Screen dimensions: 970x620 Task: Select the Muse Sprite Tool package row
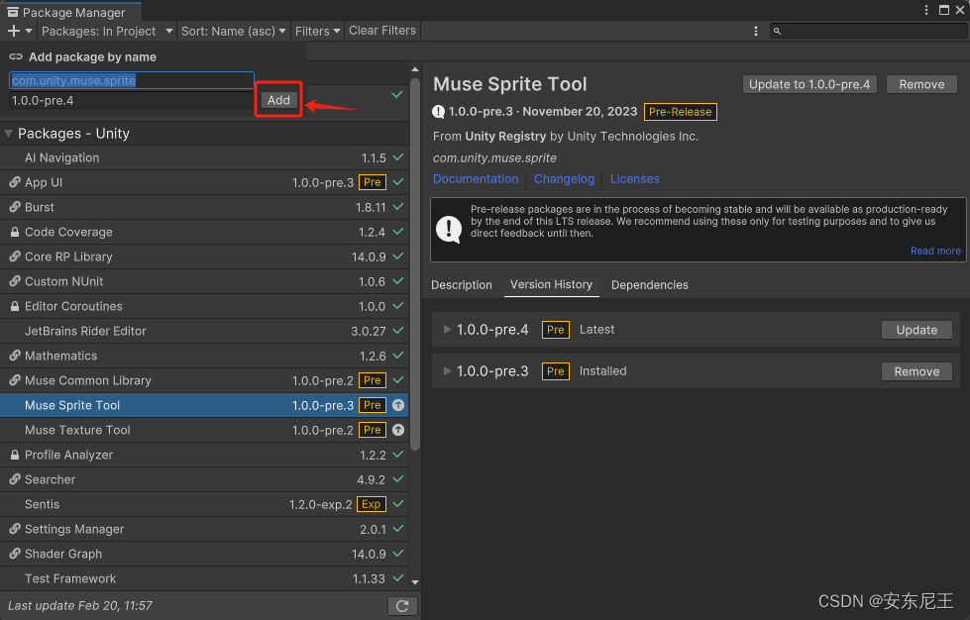tap(204, 405)
